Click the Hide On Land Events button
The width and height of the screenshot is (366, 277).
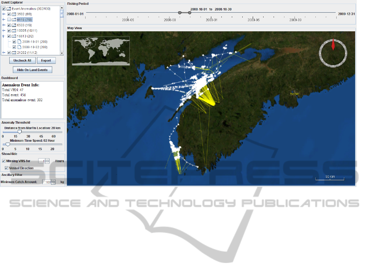coord(32,70)
